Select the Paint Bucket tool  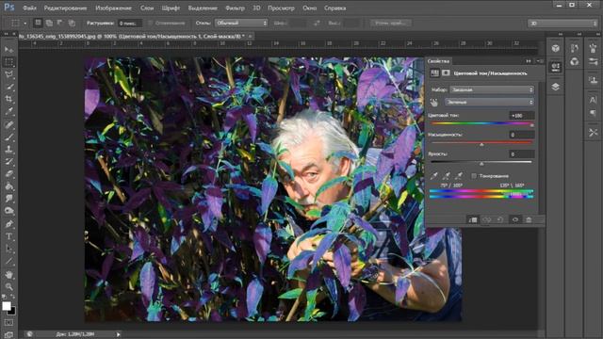tap(8, 186)
